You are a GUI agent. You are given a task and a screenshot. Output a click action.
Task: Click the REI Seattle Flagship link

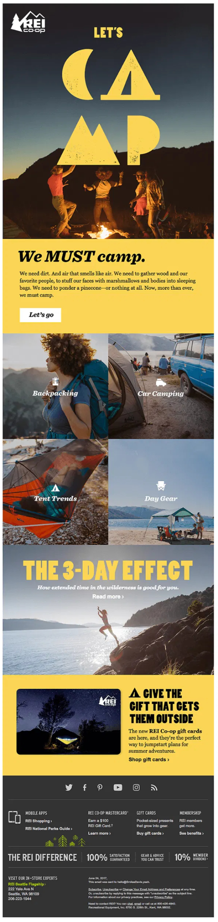click(27, 884)
